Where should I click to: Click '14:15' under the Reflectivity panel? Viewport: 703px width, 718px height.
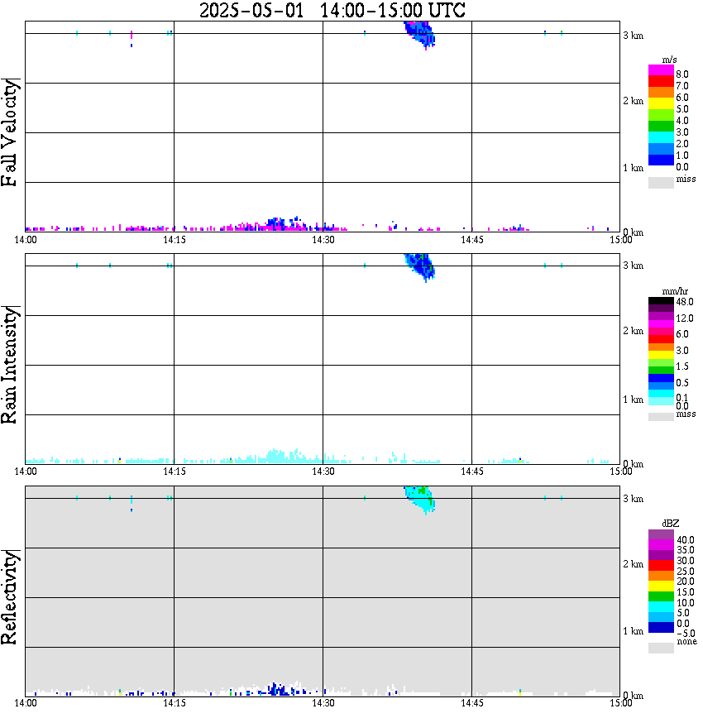point(174,703)
